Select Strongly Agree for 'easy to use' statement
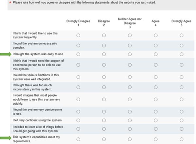 click(x=181, y=54)
